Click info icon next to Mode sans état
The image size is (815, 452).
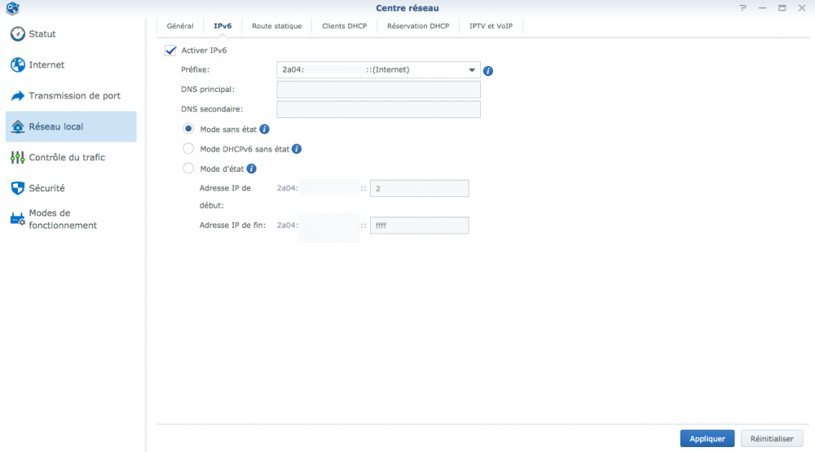(x=264, y=129)
